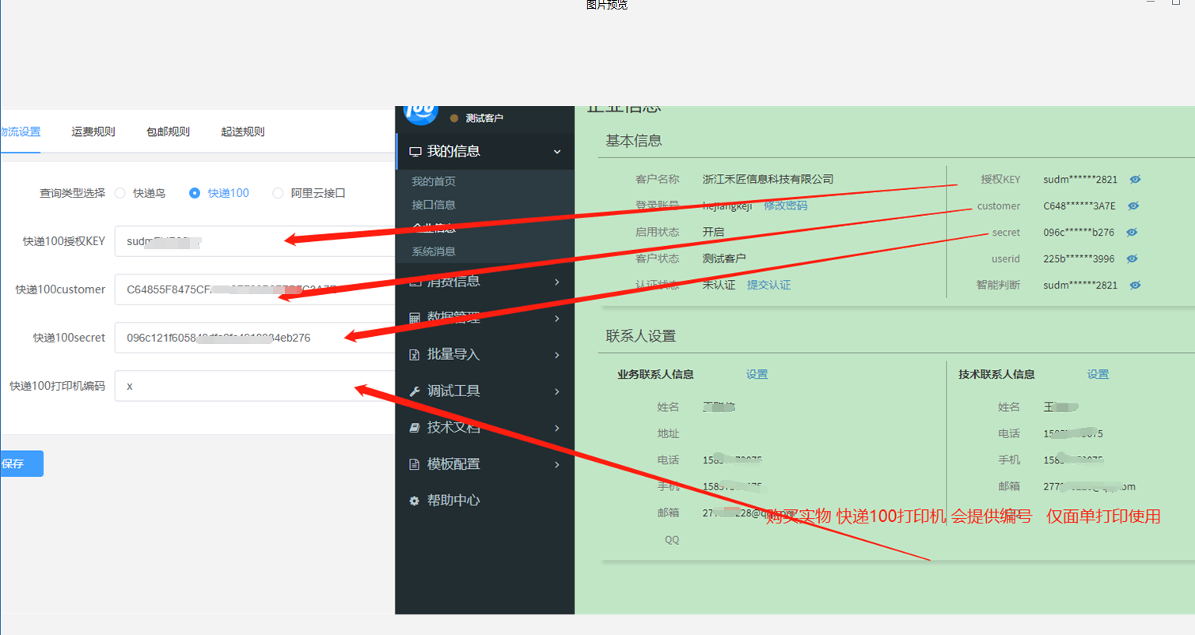
Task: Click the gear icon beside 帮助中心
Action: [414, 501]
